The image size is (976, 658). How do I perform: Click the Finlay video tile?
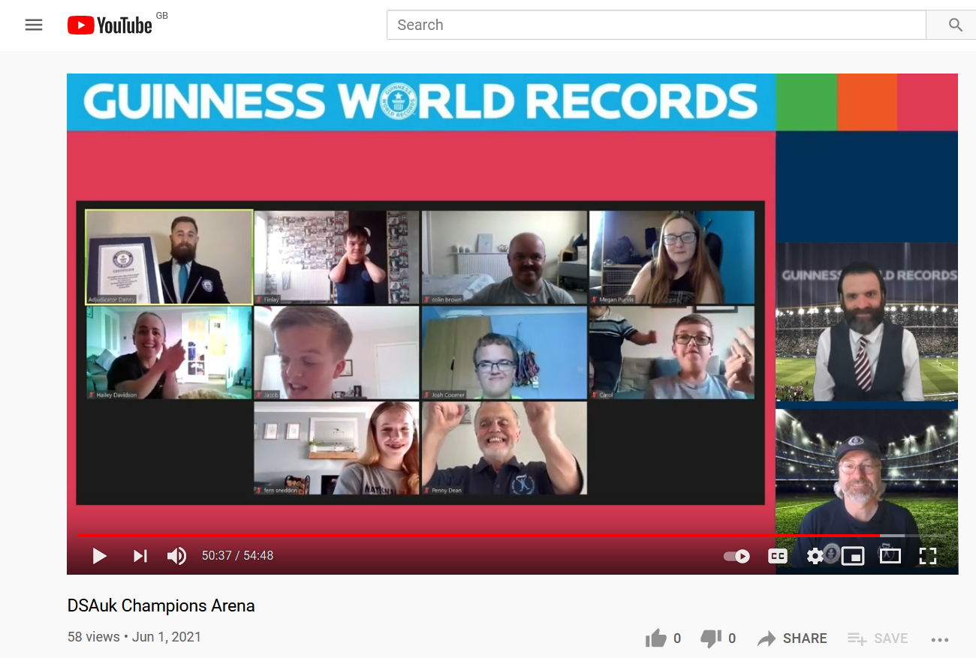[336, 257]
